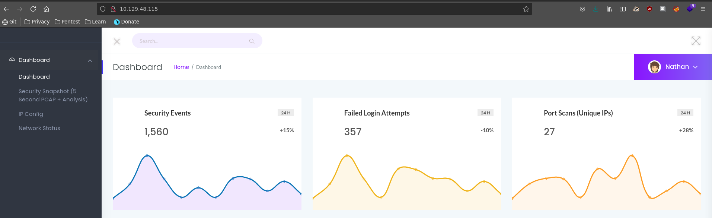712x218 pixels.
Task: Go to browser home page
Action: click(x=46, y=9)
